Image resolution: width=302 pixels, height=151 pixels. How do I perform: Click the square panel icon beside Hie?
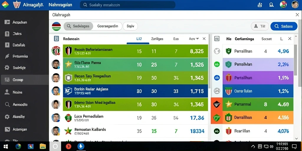[217, 39]
